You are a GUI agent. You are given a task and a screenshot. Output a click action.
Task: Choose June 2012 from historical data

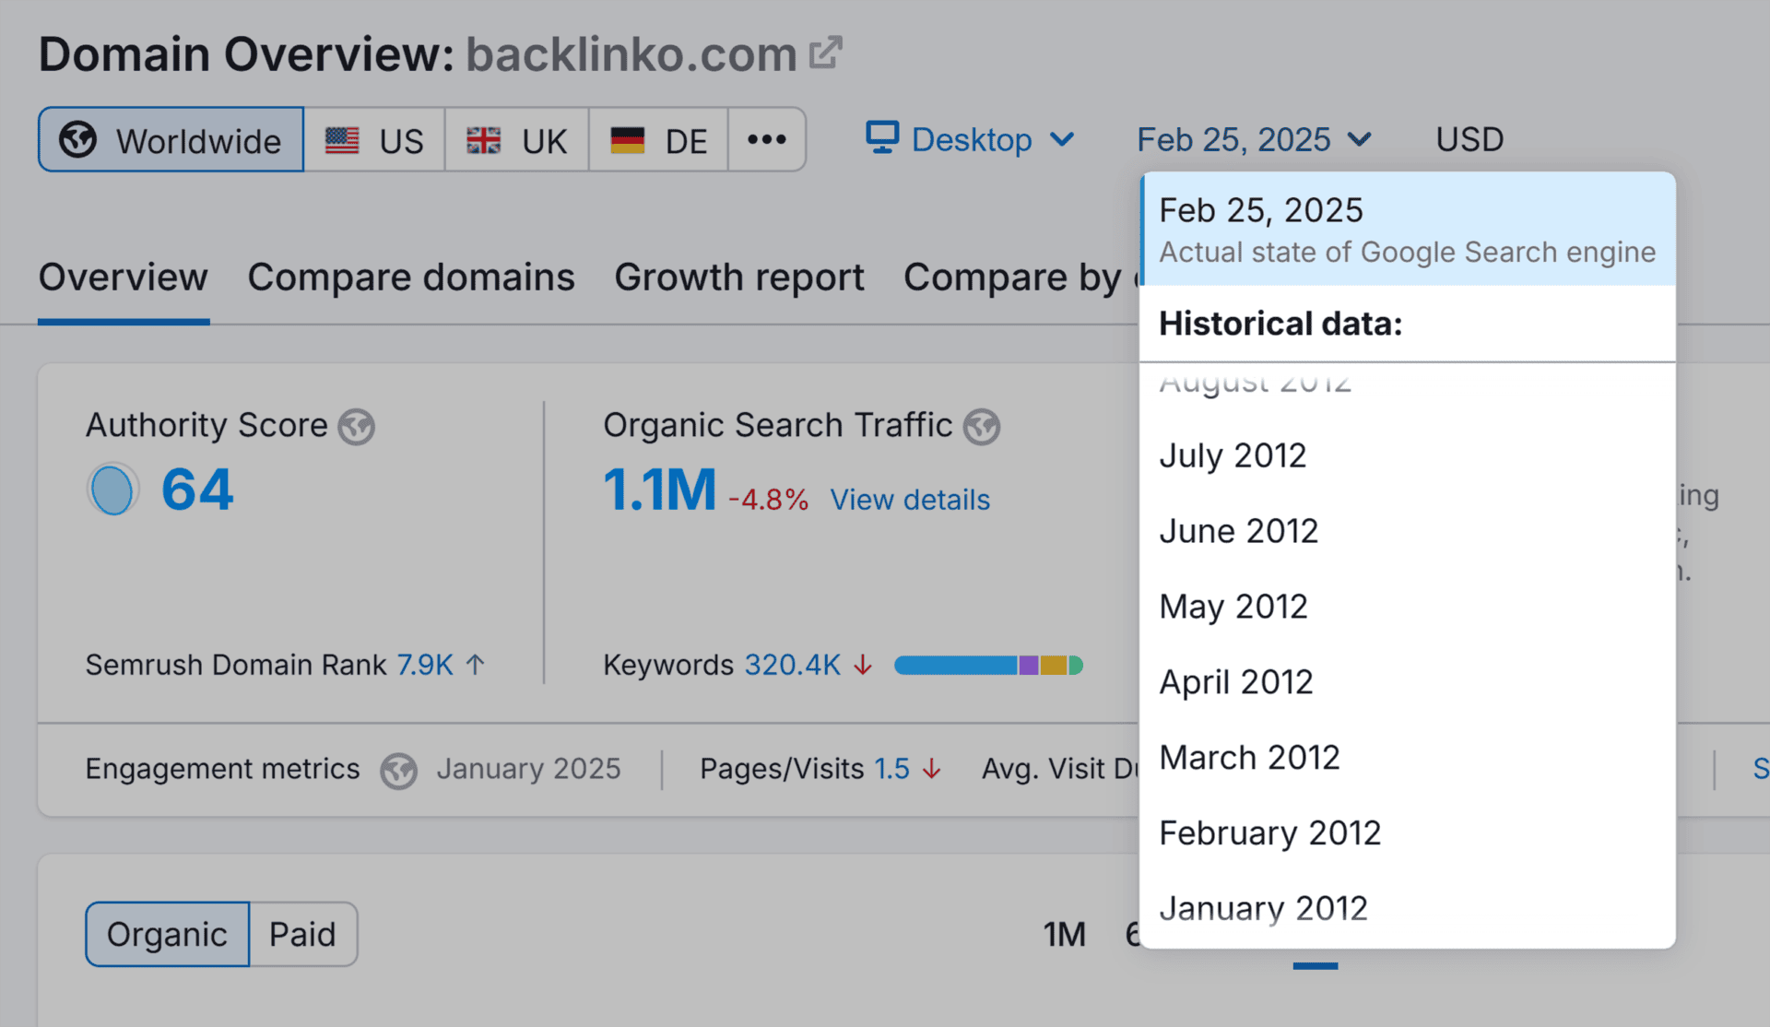[1239, 531]
